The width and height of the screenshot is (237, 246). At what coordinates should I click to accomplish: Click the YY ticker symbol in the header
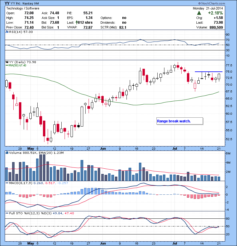pyautogui.click(x=7, y=3)
